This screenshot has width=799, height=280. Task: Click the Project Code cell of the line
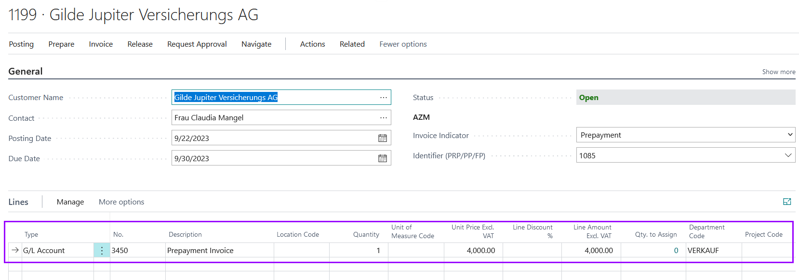767,250
